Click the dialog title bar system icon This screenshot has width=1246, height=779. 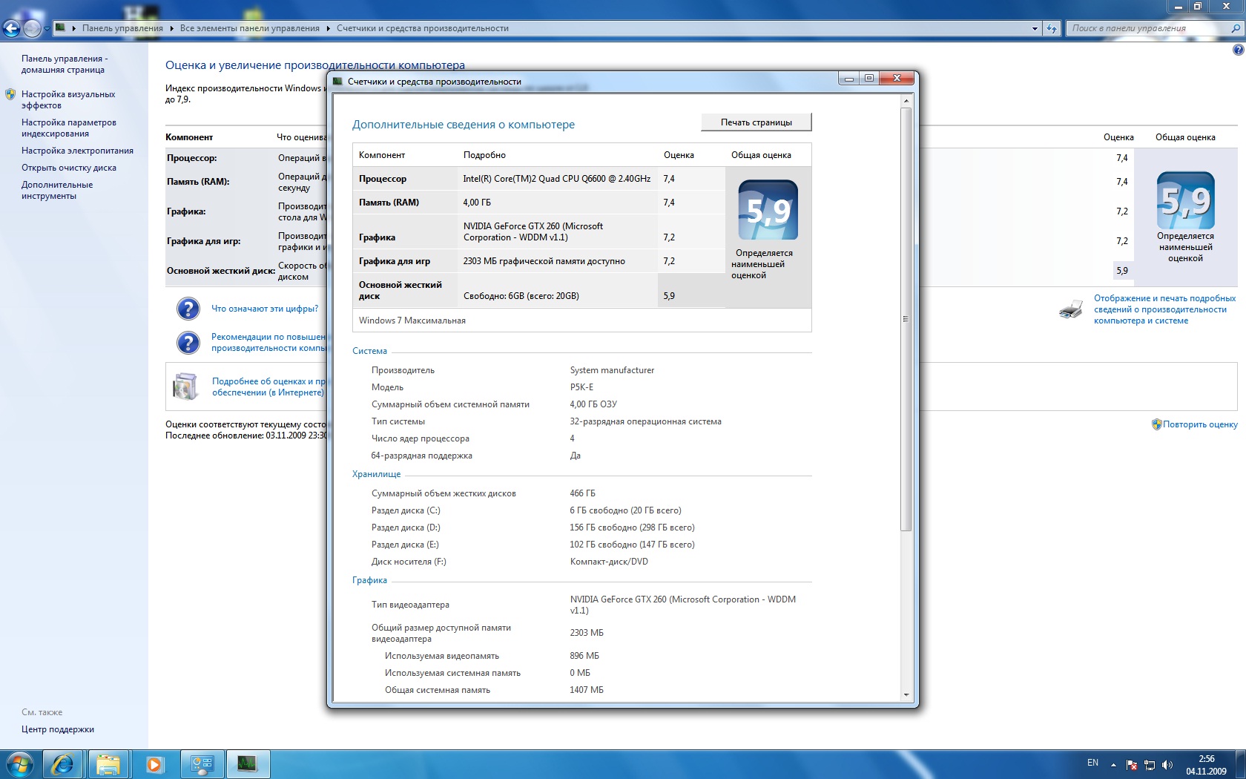[338, 81]
